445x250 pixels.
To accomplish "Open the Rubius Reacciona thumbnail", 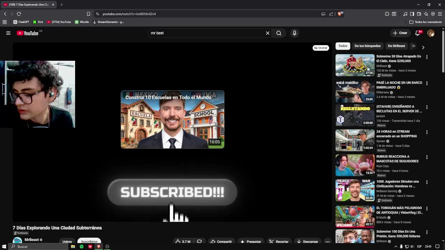I will 355,165.
